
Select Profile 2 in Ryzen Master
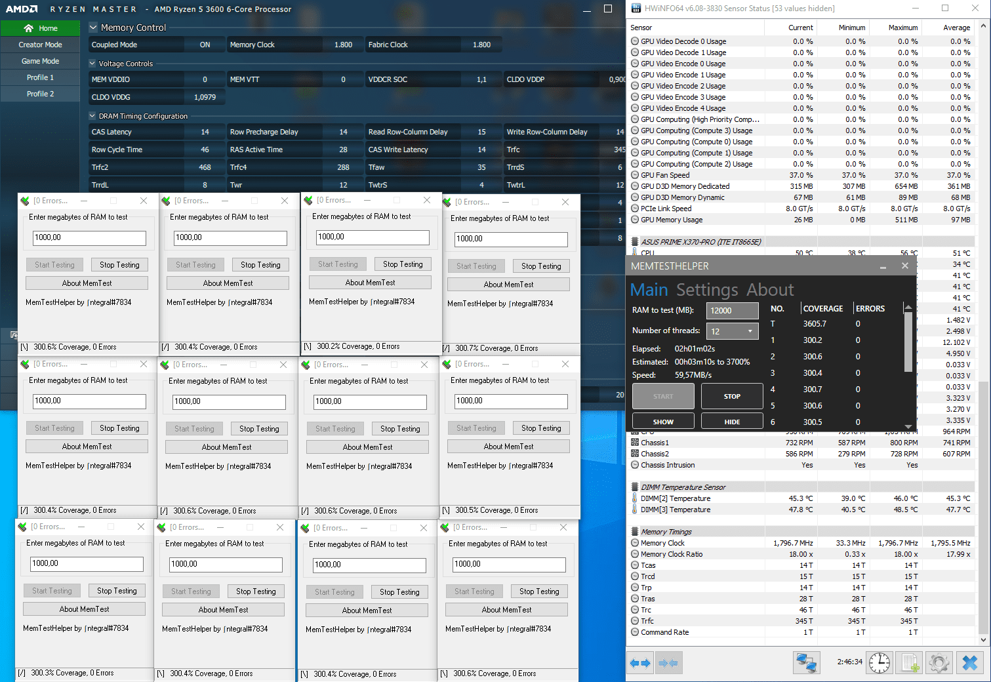pyautogui.click(x=40, y=94)
